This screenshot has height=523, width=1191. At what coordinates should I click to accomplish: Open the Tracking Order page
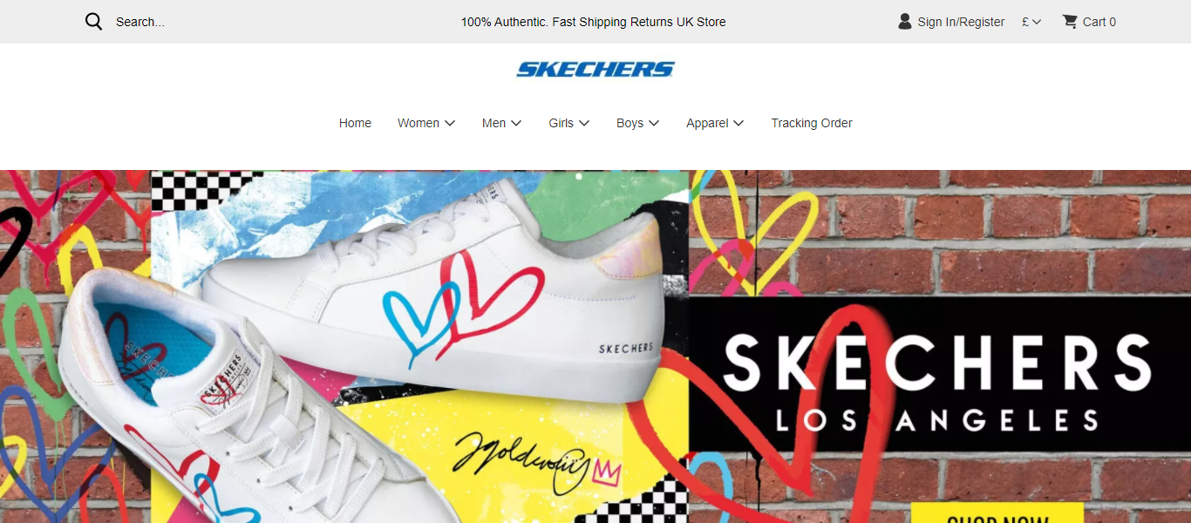coord(812,123)
